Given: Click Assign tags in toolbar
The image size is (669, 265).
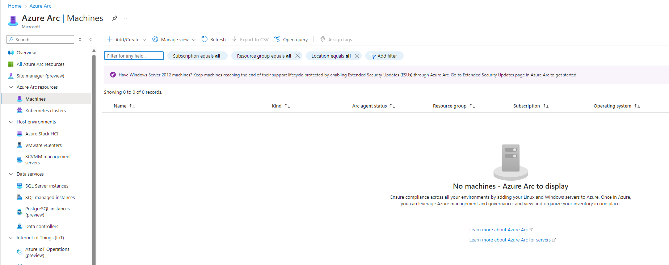Looking at the screenshot, I should (336, 39).
